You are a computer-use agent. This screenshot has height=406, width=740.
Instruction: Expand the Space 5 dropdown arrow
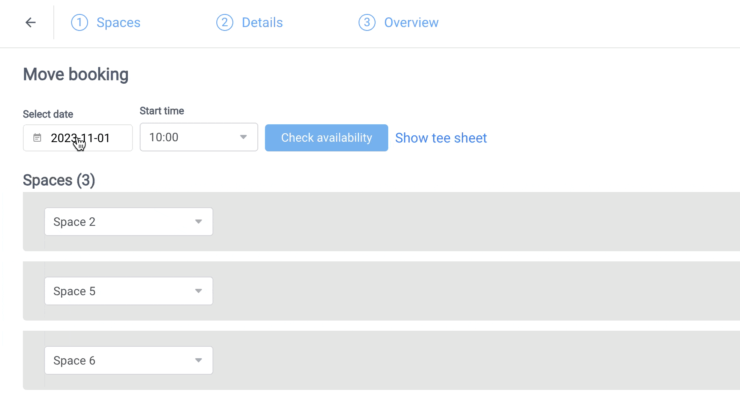(199, 291)
